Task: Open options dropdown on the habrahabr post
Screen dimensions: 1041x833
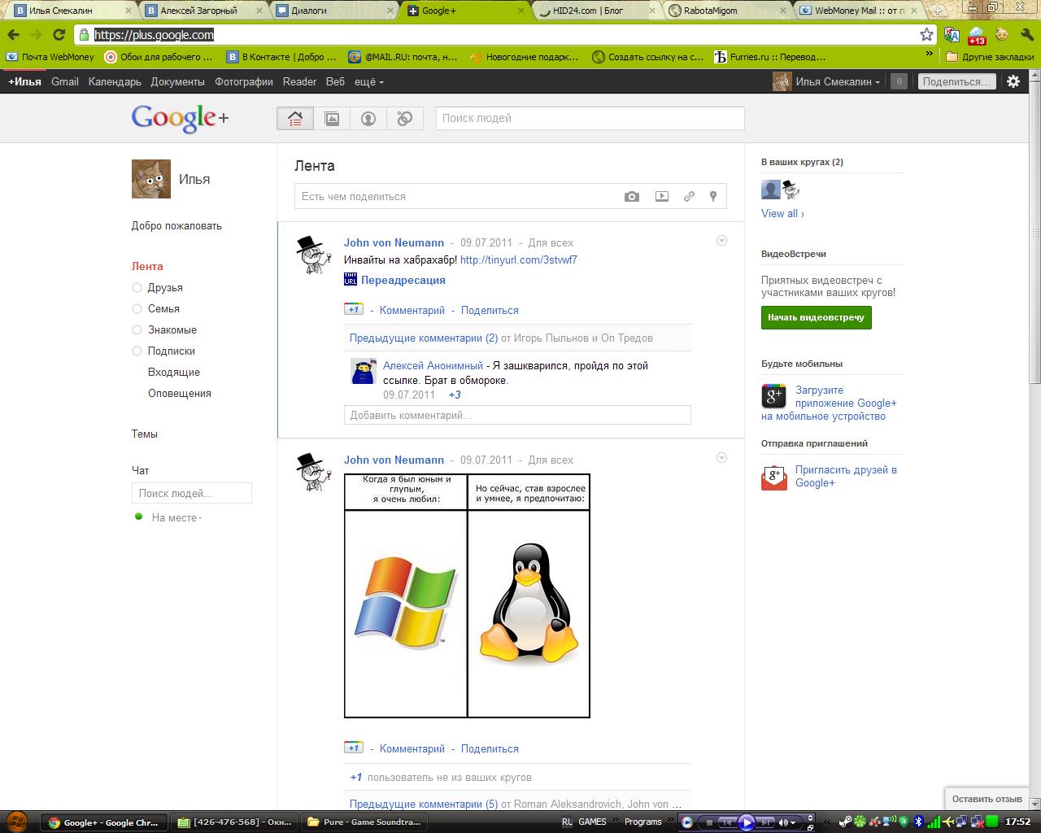Action: point(721,241)
